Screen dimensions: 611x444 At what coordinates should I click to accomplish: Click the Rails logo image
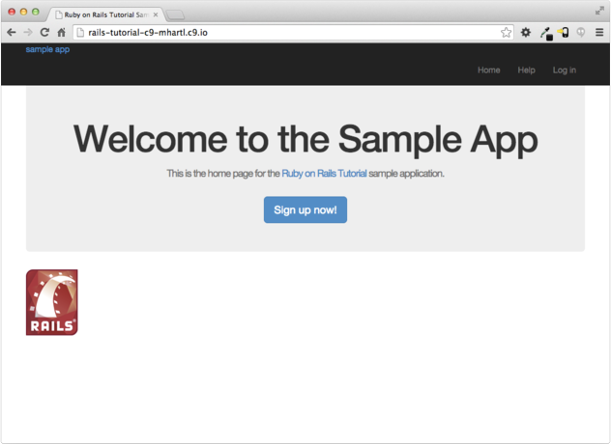coord(51,302)
